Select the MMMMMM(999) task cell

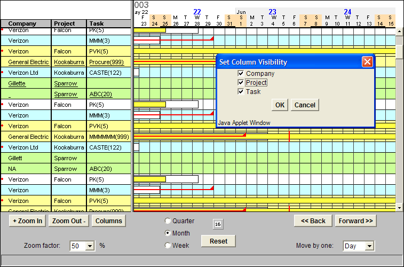(x=109, y=137)
